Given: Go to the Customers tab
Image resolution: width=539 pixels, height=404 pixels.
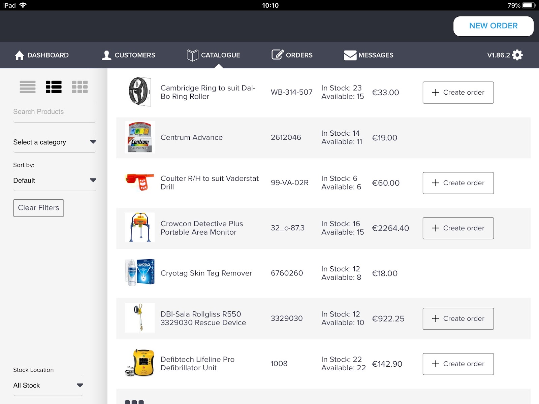Looking at the screenshot, I should pyautogui.click(x=128, y=55).
